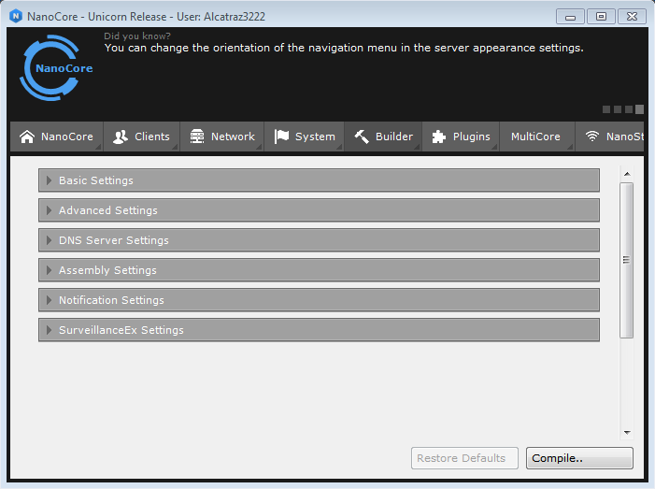This screenshot has height=489, width=655.
Task: Click the System flag icon
Action: (x=281, y=137)
